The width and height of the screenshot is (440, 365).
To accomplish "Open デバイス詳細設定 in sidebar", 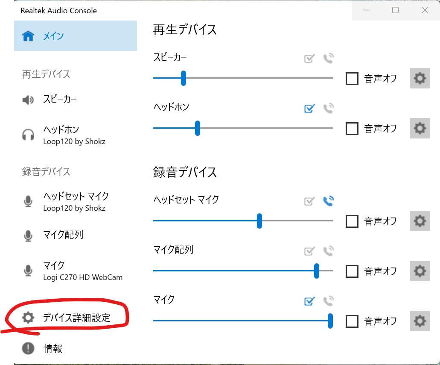I will [76, 318].
